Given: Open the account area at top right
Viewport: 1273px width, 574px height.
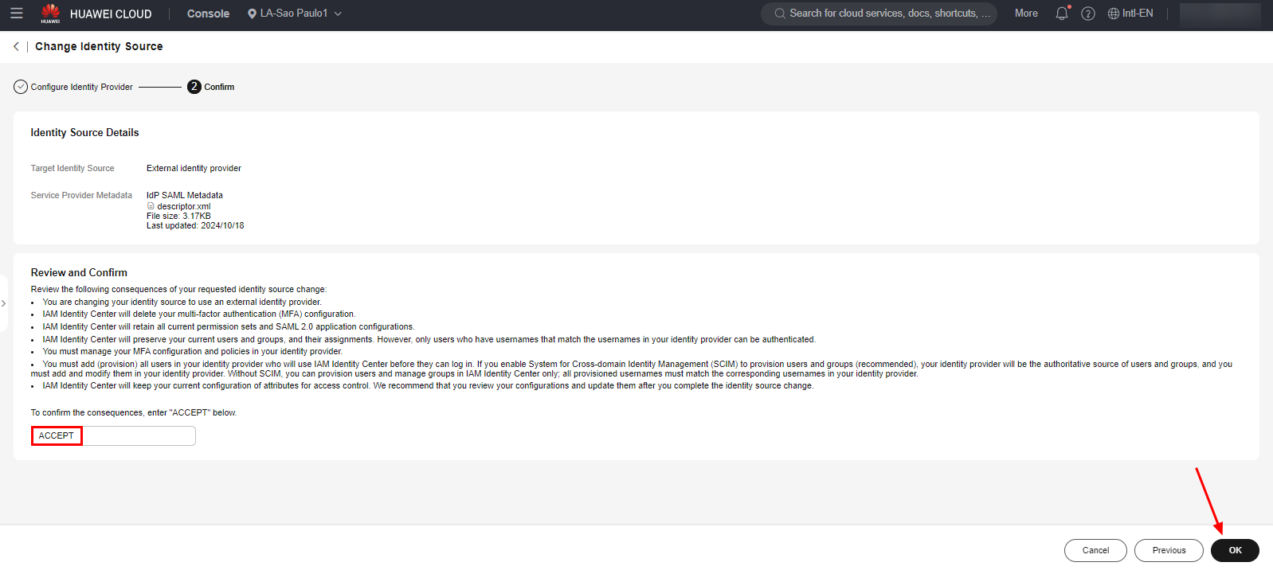Looking at the screenshot, I should coord(1219,14).
